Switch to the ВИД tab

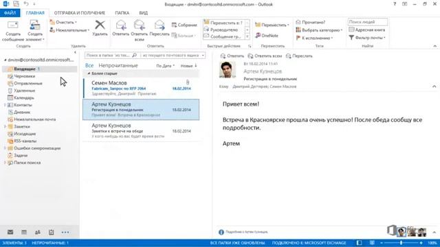click(x=144, y=13)
